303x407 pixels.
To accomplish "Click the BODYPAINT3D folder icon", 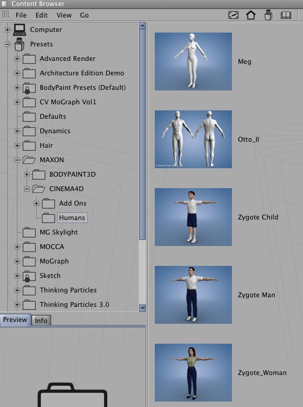I will pyautogui.click(x=39, y=174).
